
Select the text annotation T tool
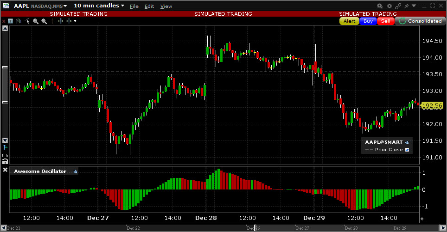(x=11, y=21)
